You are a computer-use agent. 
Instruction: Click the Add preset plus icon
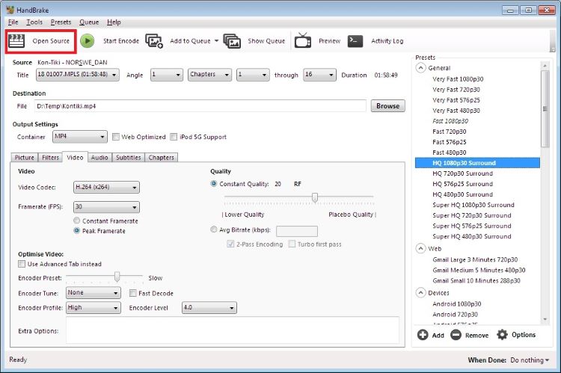coord(423,335)
